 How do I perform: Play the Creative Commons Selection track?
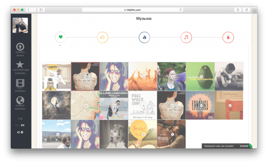[x=201, y=105]
